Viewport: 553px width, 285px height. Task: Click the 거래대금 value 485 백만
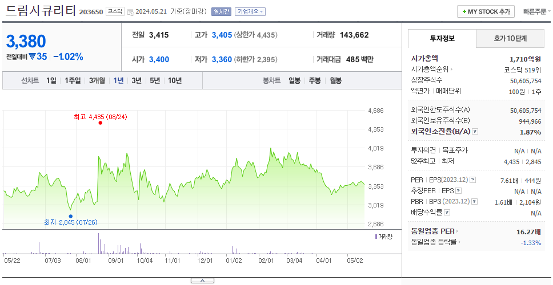(359, 59)
